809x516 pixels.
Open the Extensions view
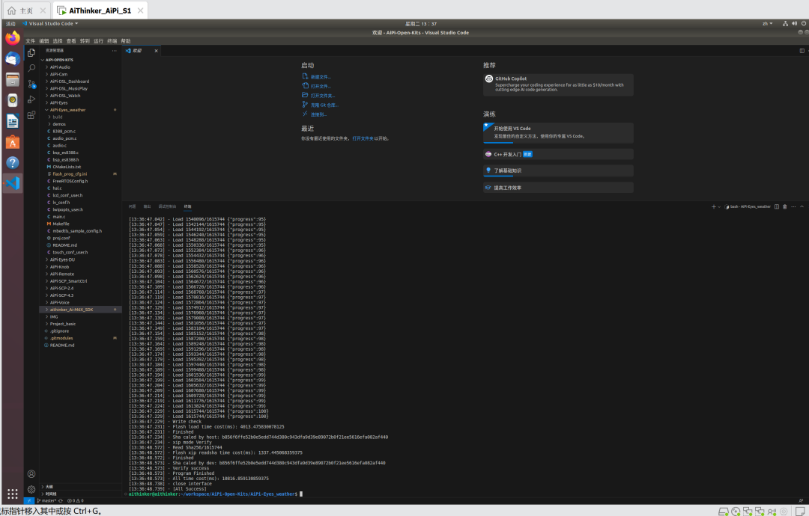click(x=31, y=115)
